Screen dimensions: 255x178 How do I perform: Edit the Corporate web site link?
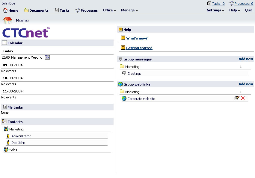pos(237,98)
